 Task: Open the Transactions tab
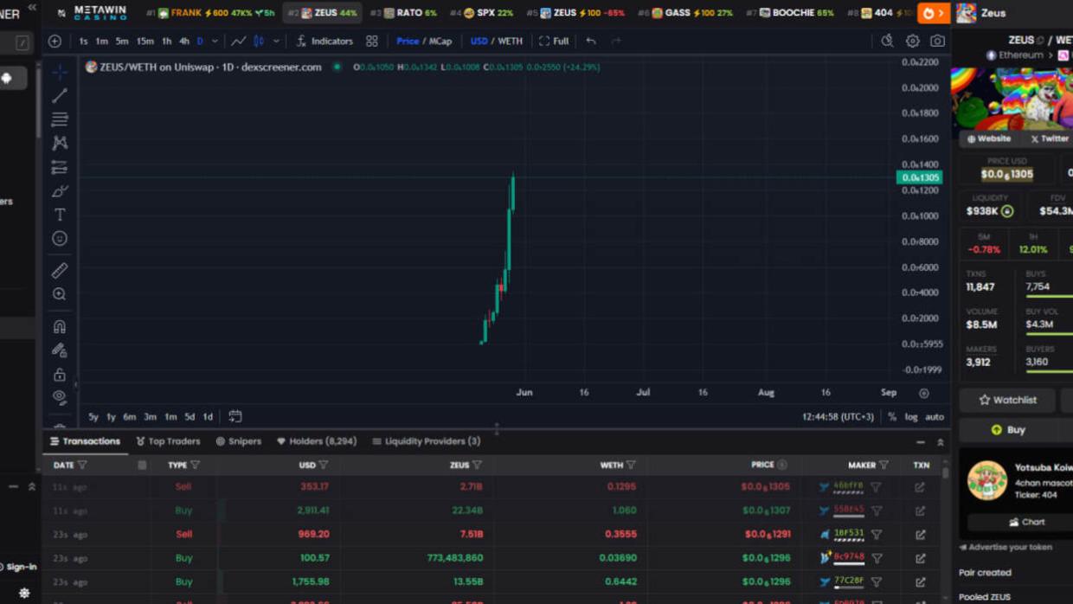(x=85, y=441)
